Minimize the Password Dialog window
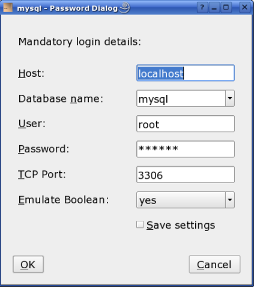Screen dimensions: 254x288 pos(214,8)
